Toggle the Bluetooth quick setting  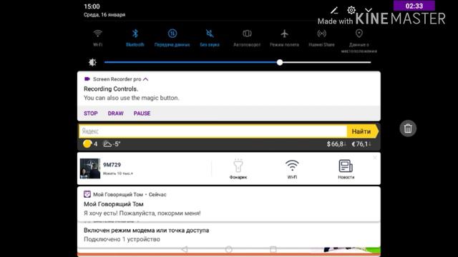pos(135,38)
